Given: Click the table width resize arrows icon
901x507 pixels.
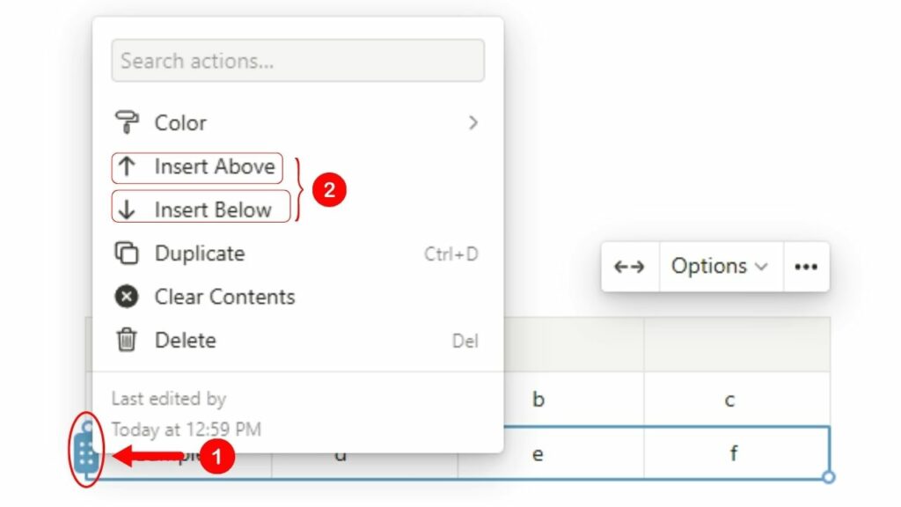Looking at the screenshot, I should 630,266.
